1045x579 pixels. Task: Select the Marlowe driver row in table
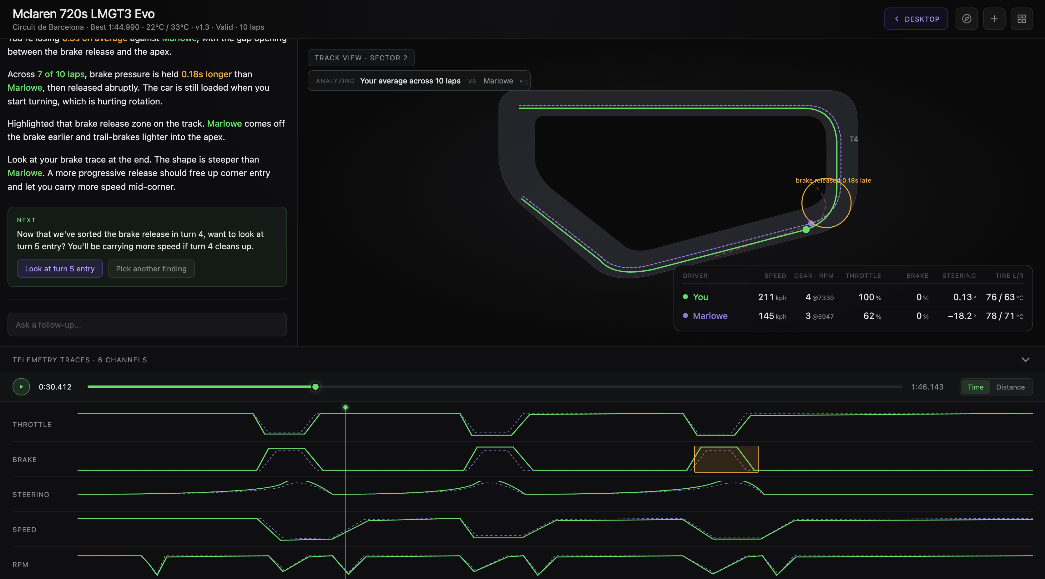coord(853,315)
